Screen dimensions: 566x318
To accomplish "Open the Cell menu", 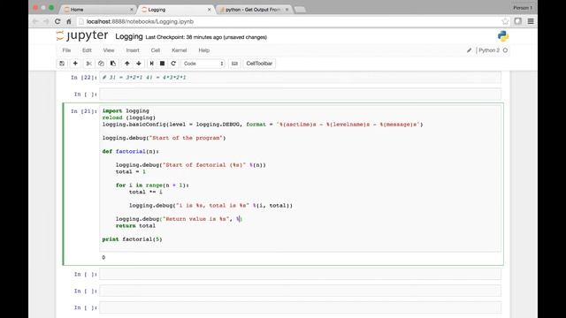I will coord(156,50).
